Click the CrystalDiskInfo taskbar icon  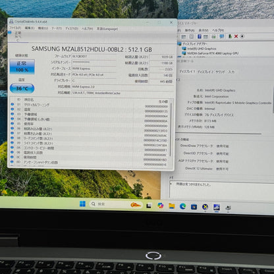tap(217, 207)
